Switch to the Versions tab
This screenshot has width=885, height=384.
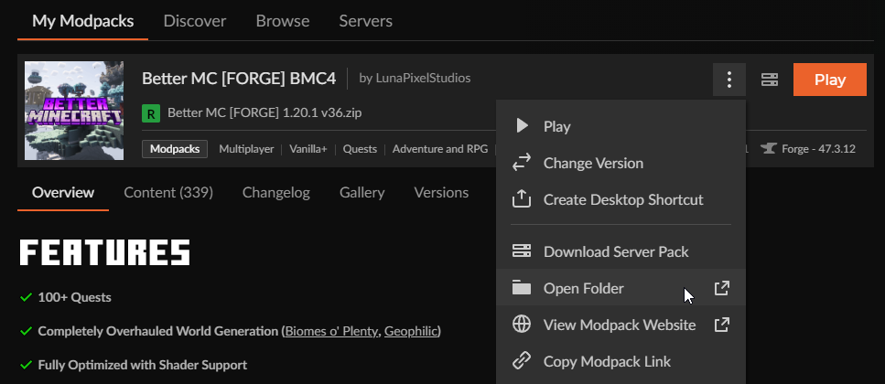pos(441,193)
